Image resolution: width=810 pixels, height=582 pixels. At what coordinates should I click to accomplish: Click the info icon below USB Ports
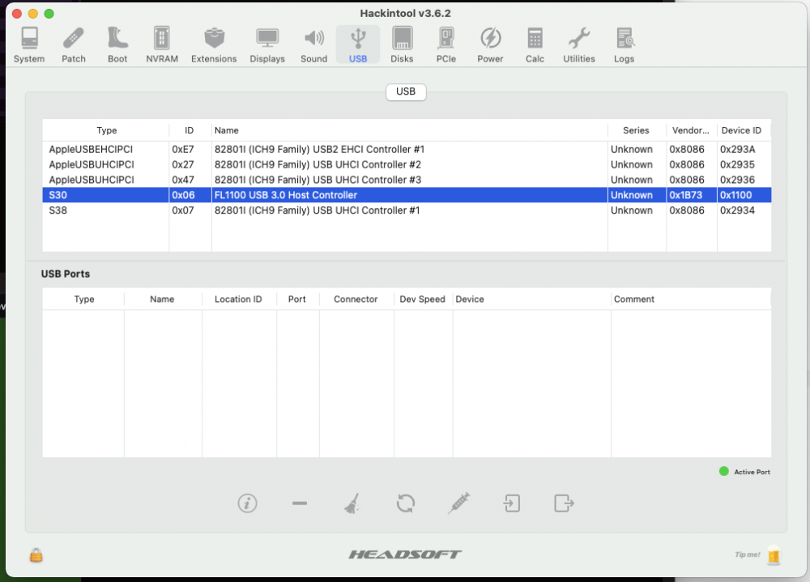[247, 503]
